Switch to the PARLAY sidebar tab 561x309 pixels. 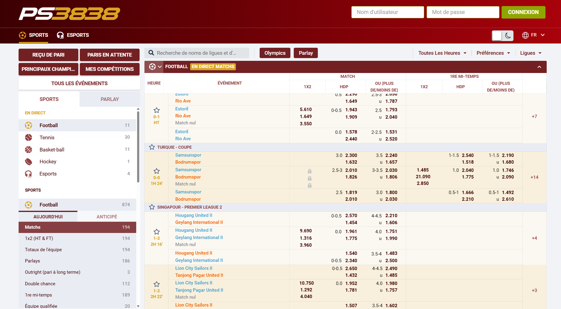click(110, 99)
